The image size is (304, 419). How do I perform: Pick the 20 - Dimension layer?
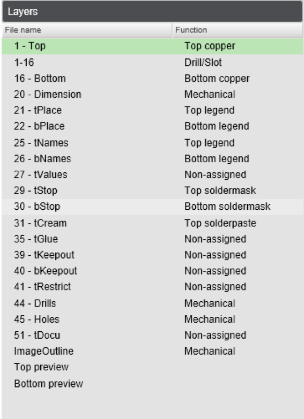[152, 94]
